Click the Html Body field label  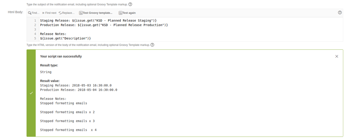point(16,12)
